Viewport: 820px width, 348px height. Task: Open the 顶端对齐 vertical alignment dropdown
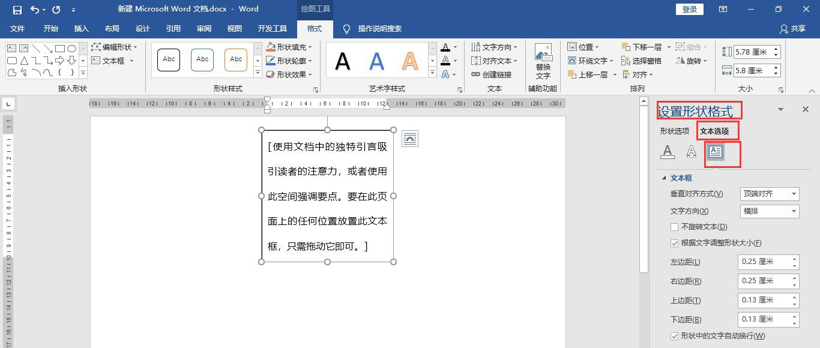pos(794,193)
